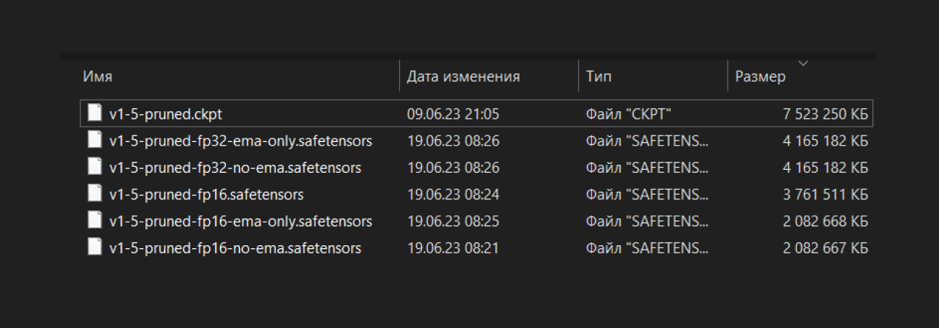This screenshot has width=939, height=328.
Task: Select the v1-5-pruned.ckpt file name
Action: coord(165,113)
